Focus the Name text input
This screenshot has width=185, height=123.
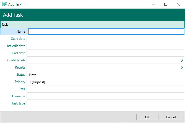(x=106, y=32)
